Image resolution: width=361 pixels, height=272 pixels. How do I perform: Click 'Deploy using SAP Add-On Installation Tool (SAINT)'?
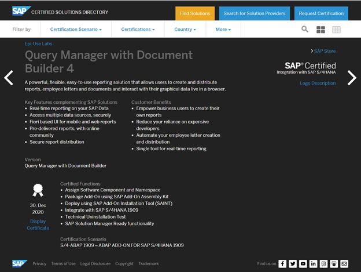point(119,203)
